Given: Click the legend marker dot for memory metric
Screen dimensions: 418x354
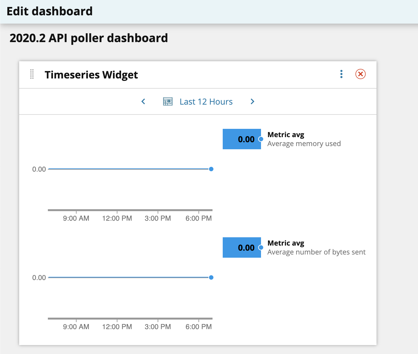Looking at the screenshot, I should point(261,139).
